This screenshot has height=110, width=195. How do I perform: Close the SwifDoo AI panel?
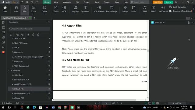pyautogui.click(x=193, y=23)
